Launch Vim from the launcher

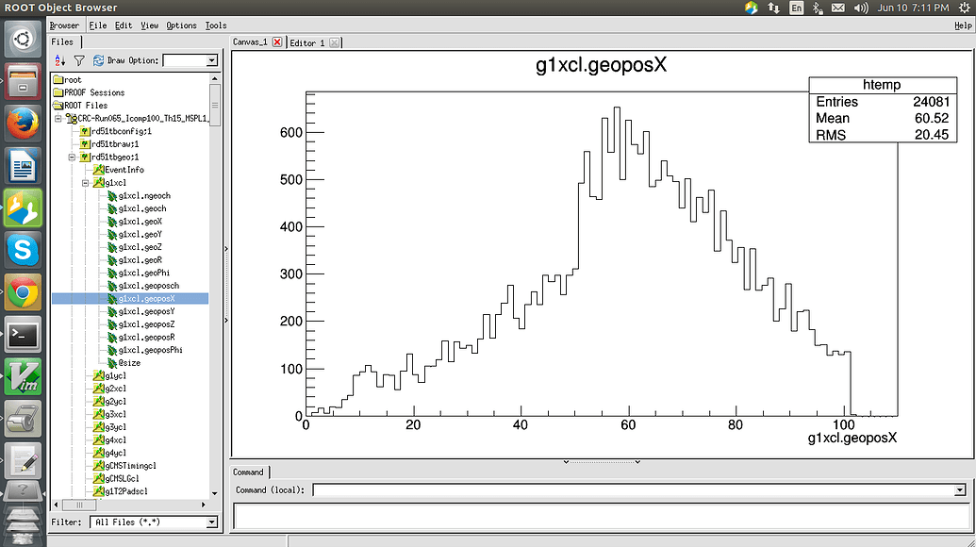tap(23, 377)
